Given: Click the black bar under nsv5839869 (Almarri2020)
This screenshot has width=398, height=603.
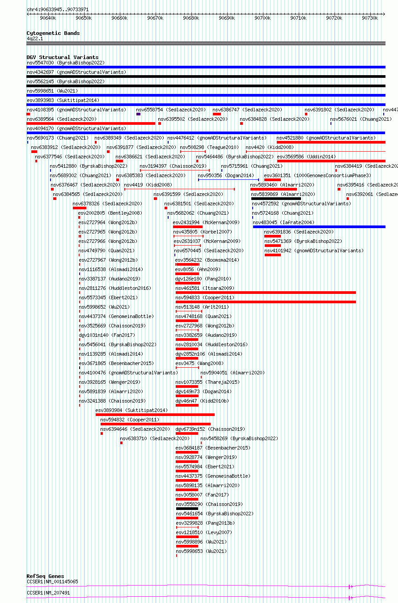Looking at the screenshot, I should click(x=276, y=199).
